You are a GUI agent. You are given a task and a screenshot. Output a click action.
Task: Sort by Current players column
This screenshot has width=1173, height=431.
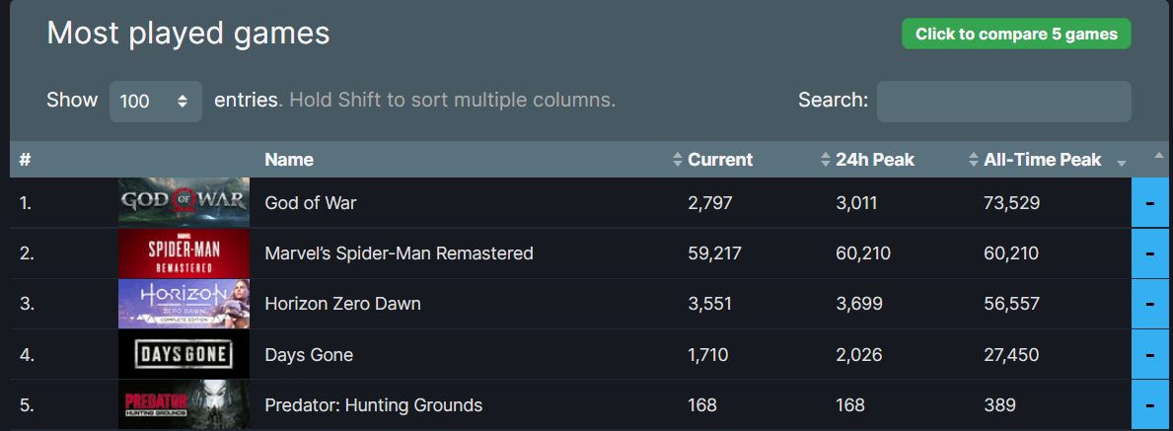(720, 160)
